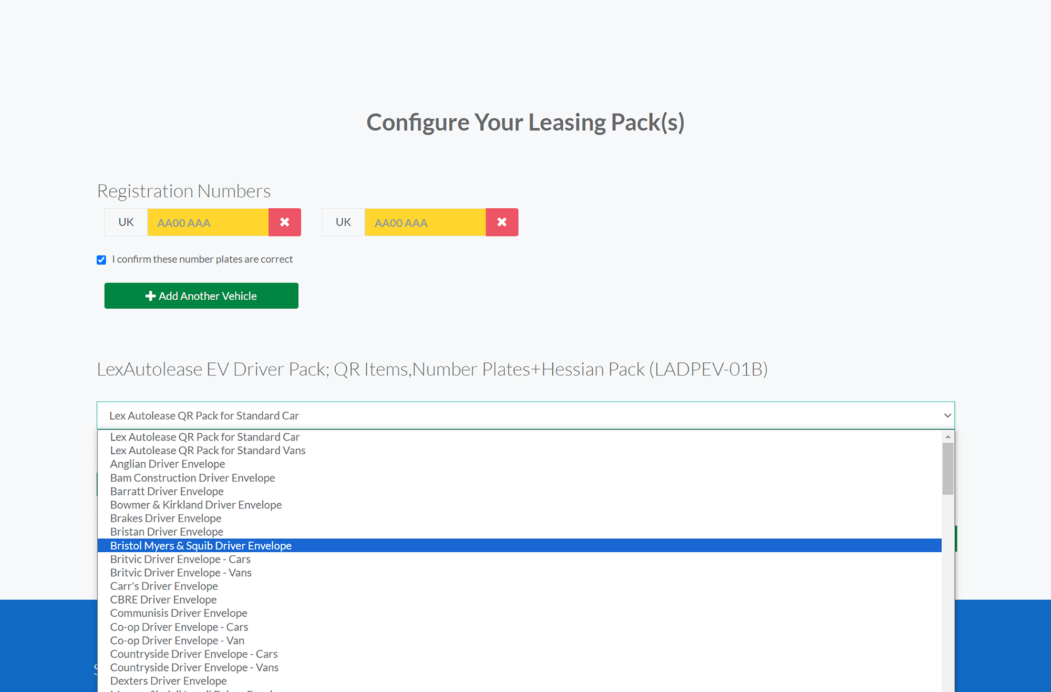Viewport: 1051px width, 692px height.
Task: Click the plus icon on Add Another Vehicle
Action: (x=150, y=296)
